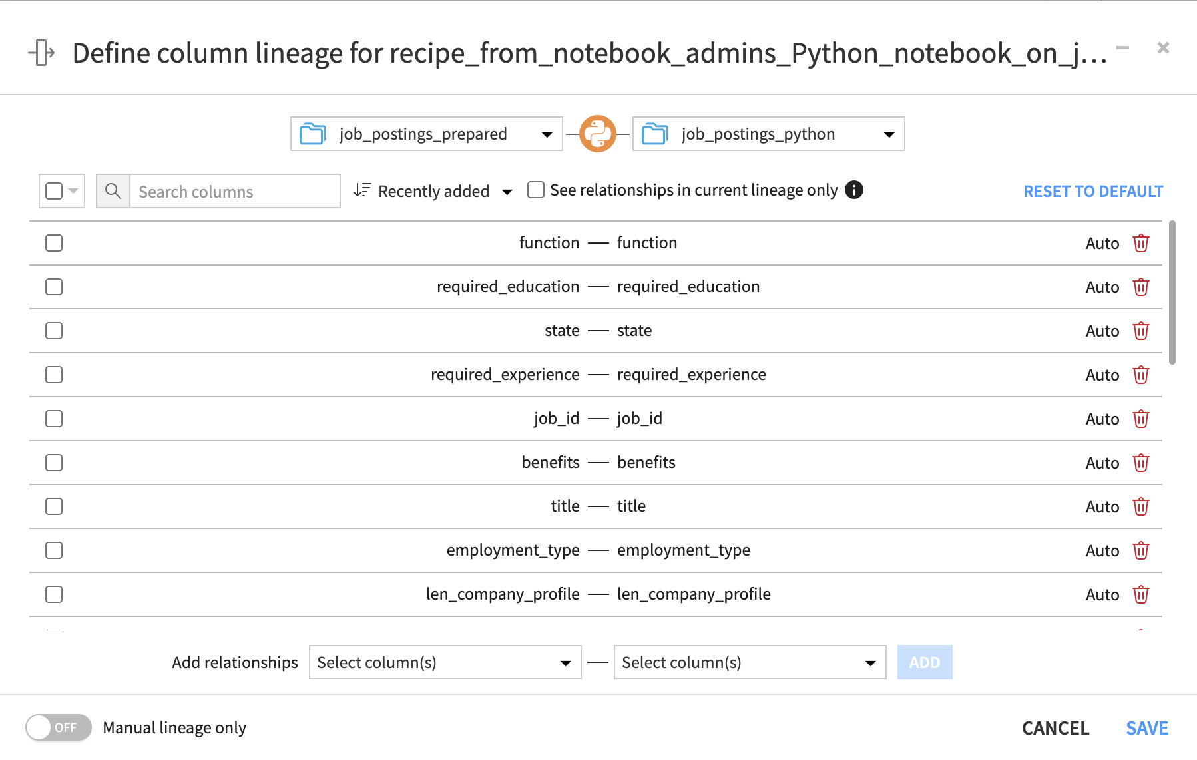Toggle the select-all columns checkbox
Image resolution: width=1197 pixels, height=760 pixels.
coord(54,191)
